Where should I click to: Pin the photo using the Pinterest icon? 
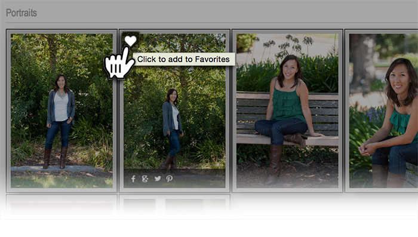[x=169, y=178]
